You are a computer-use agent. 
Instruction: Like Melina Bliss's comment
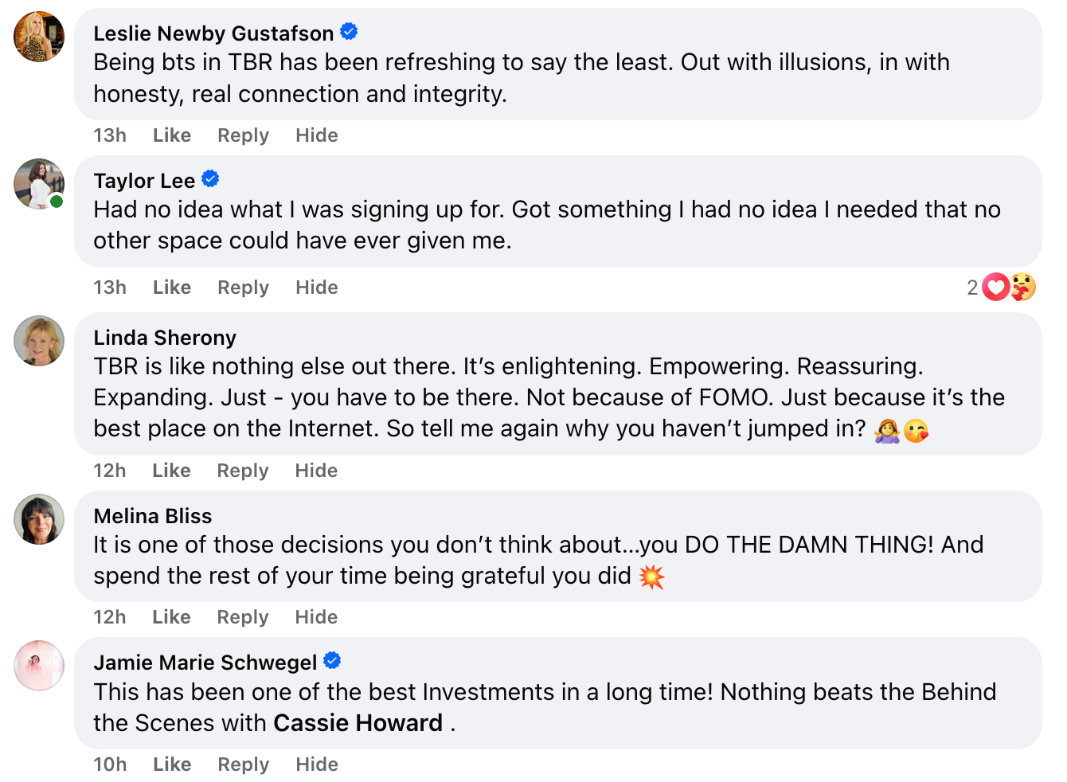tap(171, 617)
